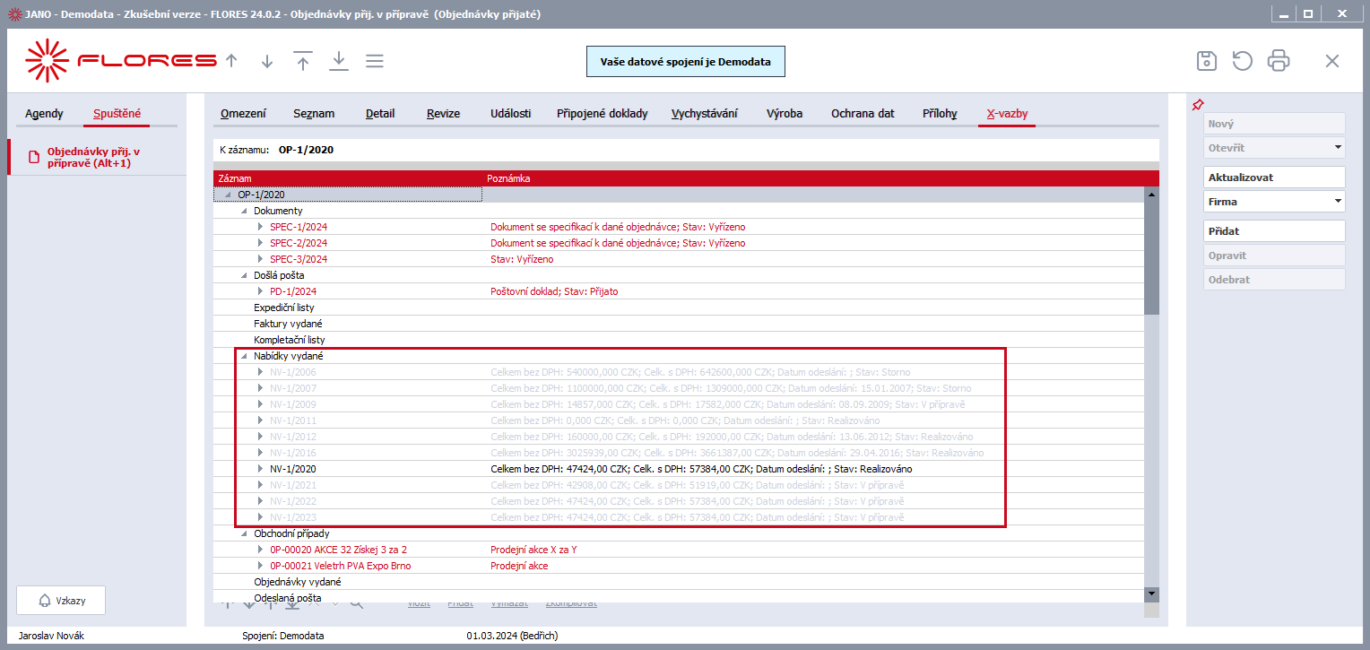Click the Aktualizovat button
Image resolution: width=1370 pixels, height=650 pixels.
tap(1274, 178)
